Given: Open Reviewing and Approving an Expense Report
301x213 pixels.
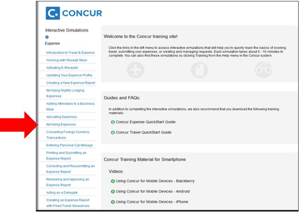Looking at the screenshot, I should coord(68,182).
